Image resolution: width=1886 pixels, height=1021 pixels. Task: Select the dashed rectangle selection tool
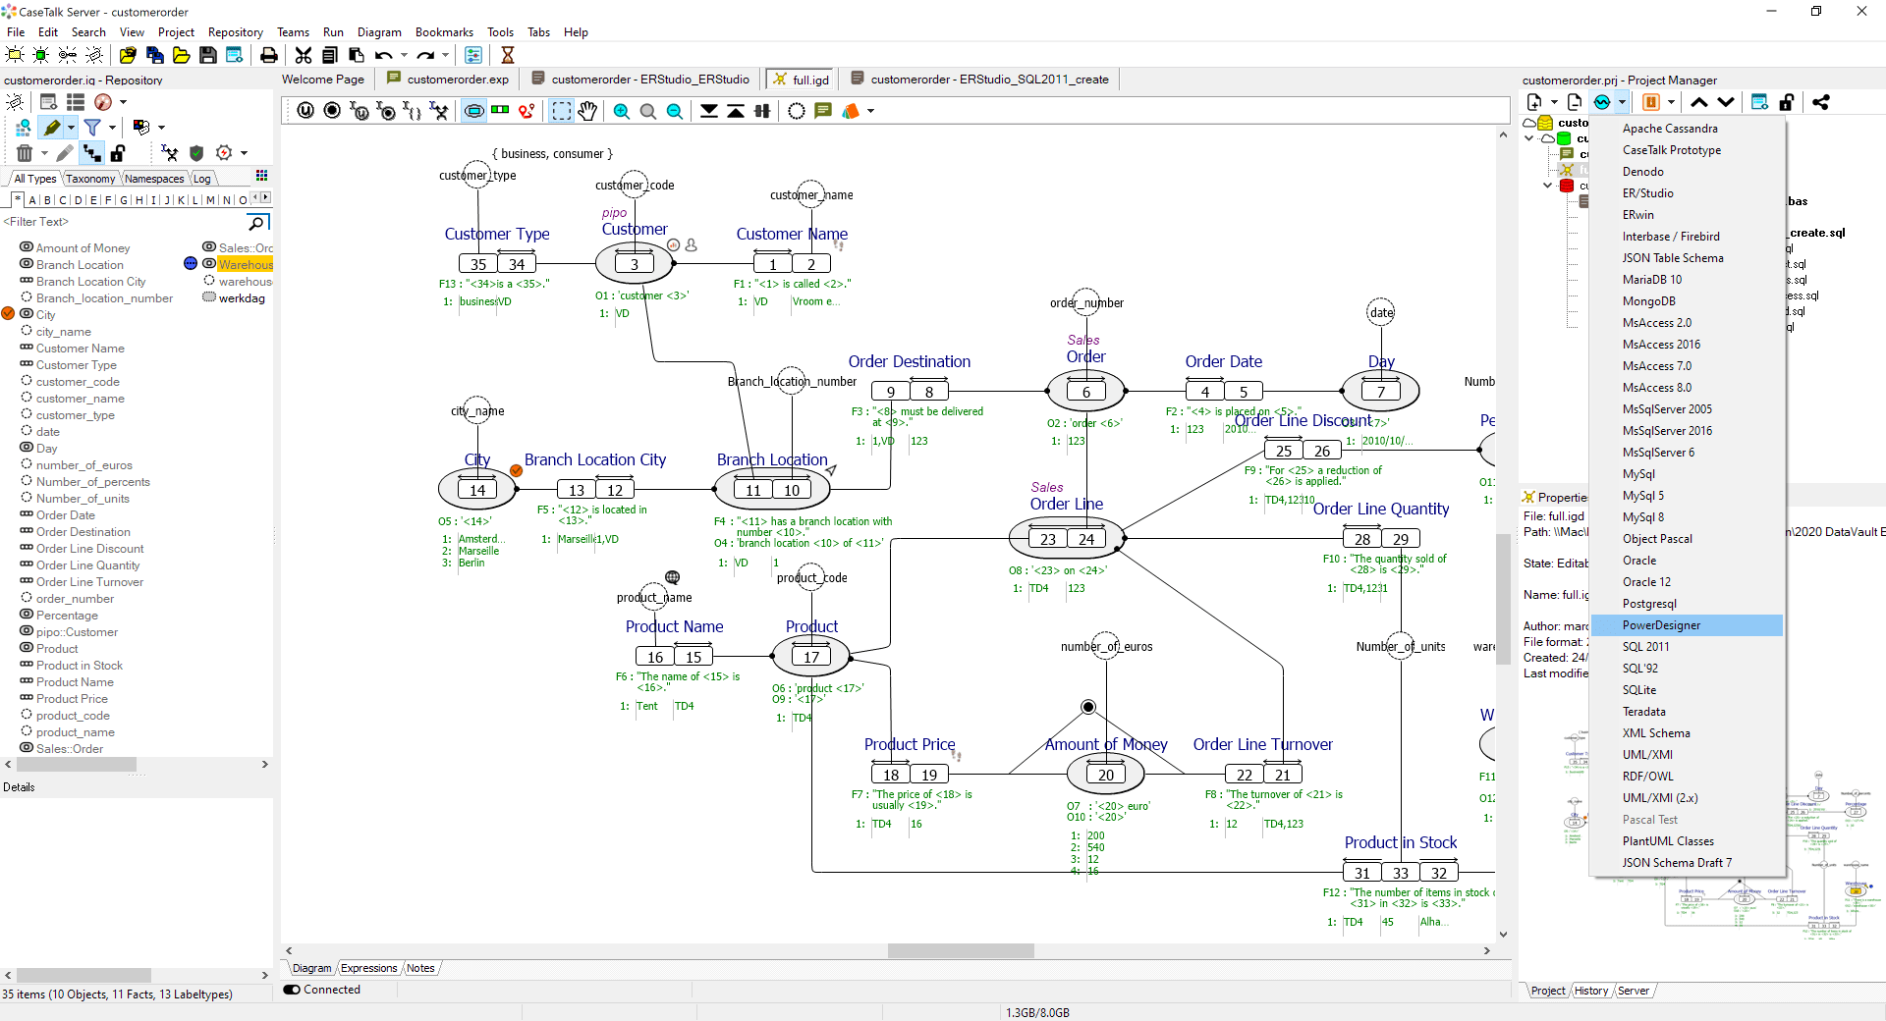[561, 111]
